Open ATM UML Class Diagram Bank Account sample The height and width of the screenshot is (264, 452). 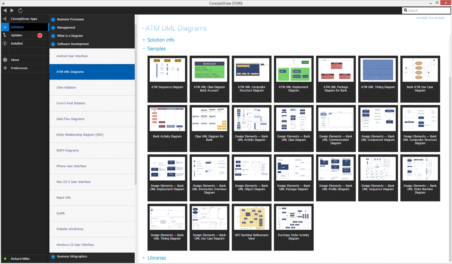(209, 79)
